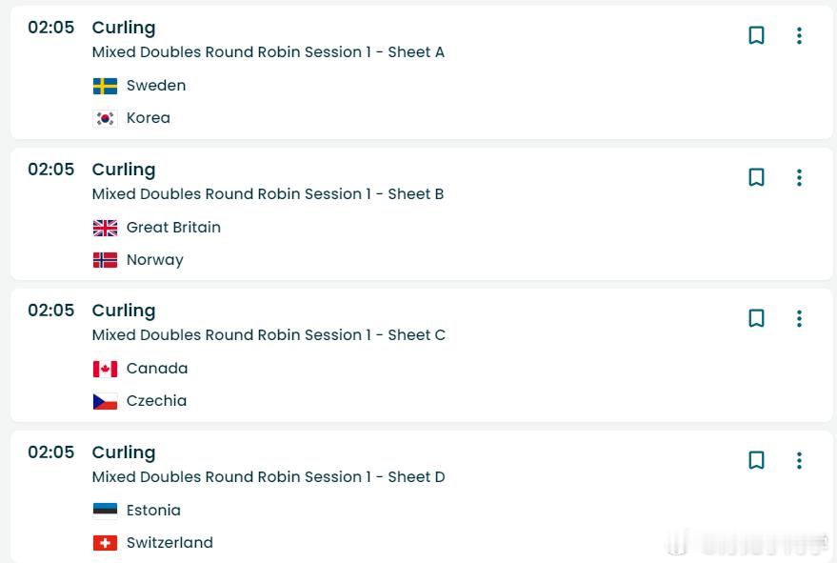Open more options menu for Sheet C

click(799, 318)
